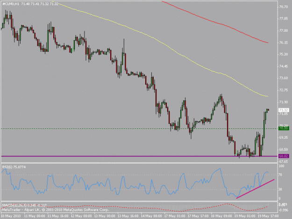
Task: Click the 17 May 17:00 time label
Action: [198, 216]
